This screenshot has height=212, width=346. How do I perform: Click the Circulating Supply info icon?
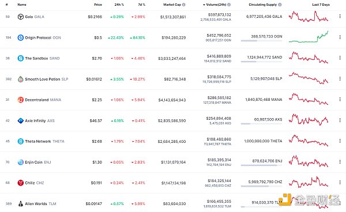click(x=280, y=5)
